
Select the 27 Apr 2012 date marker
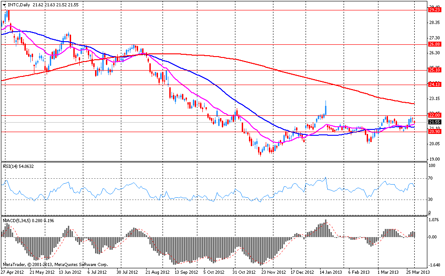[x=12, y=272]
